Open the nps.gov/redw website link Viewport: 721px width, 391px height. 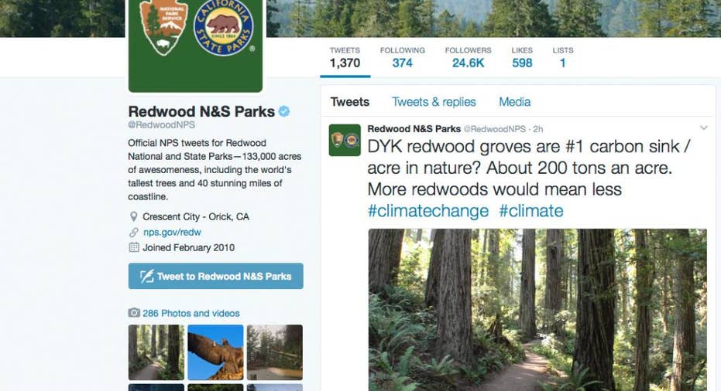click(173, 233)
